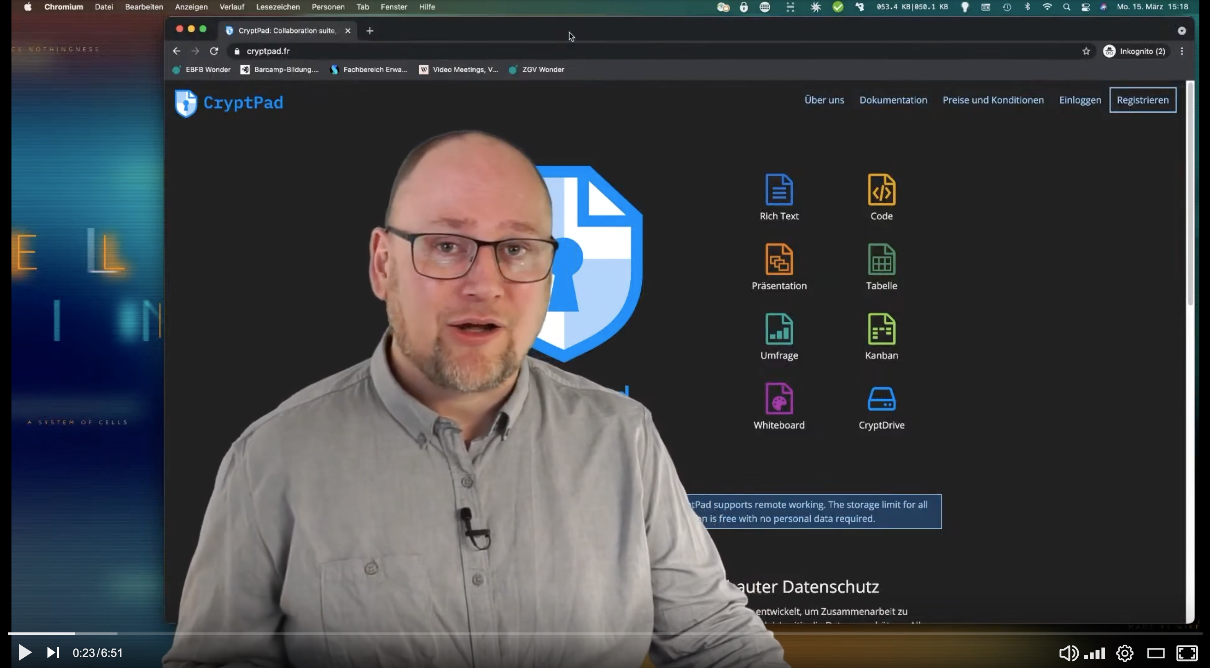Viewport: 1210px width, 668px height.
Task: Open the Verlauf menu
Action: 232,7
